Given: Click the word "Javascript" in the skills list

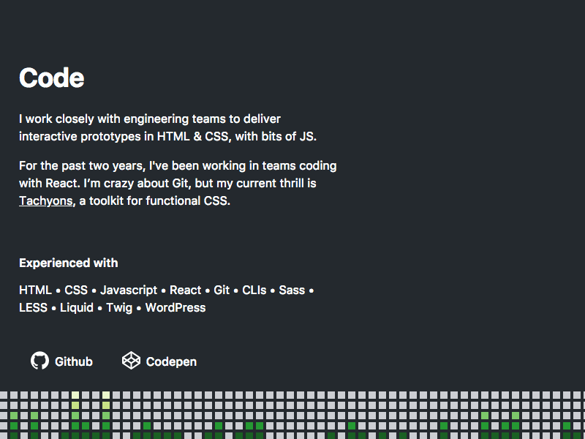Looking at the screenshot, I should [x=129, y=290].
